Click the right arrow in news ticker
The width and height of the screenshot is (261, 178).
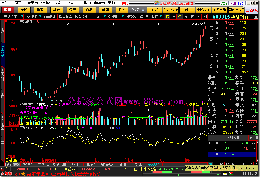coord(20,174)
